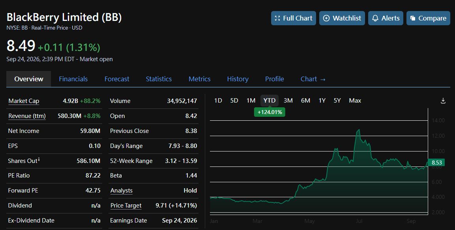Click the Net Income value 59.80M
This screenshot has width=455, height=230.
tap(90, 131)
